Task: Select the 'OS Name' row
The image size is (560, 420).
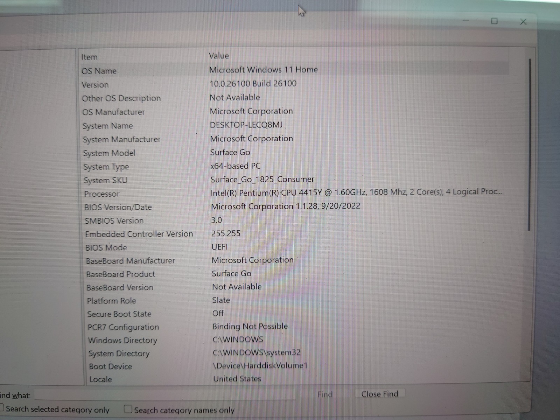Action: pos(295,70)
